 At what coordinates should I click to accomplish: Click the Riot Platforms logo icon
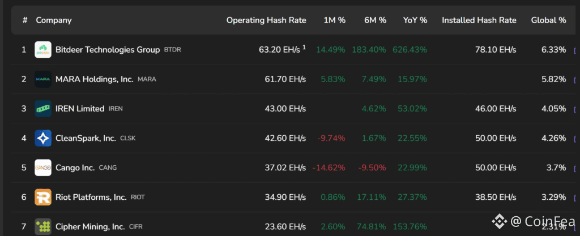pos(43,197)
